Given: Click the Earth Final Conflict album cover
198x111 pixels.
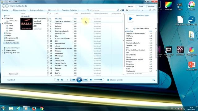Looking at the screenshot, I should [27, 24].
